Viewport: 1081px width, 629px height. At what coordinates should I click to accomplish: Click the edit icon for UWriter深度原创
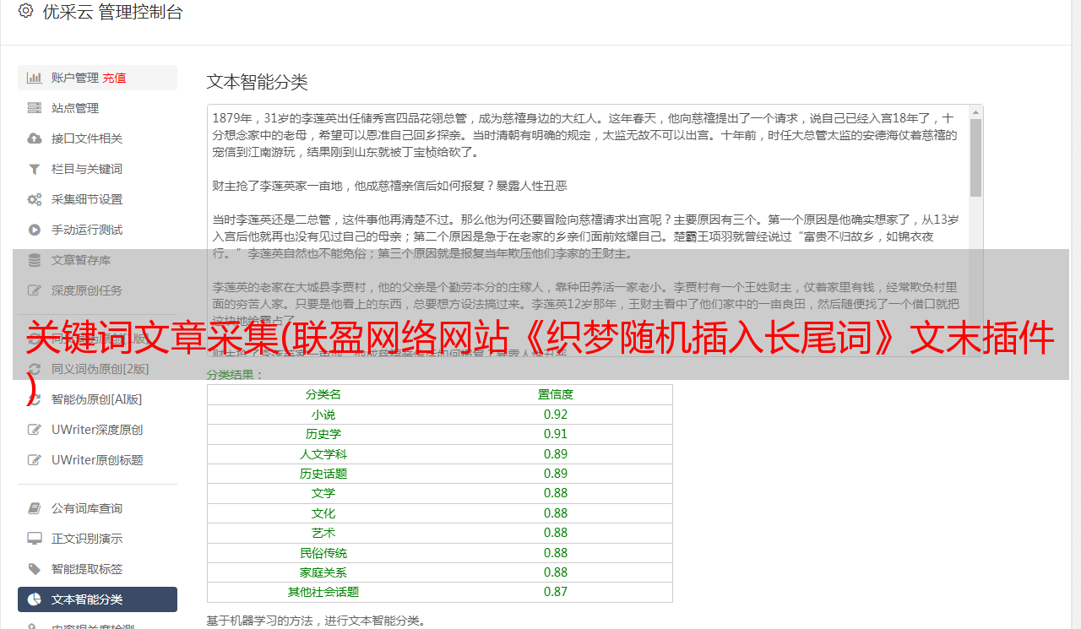coord(35,430)
